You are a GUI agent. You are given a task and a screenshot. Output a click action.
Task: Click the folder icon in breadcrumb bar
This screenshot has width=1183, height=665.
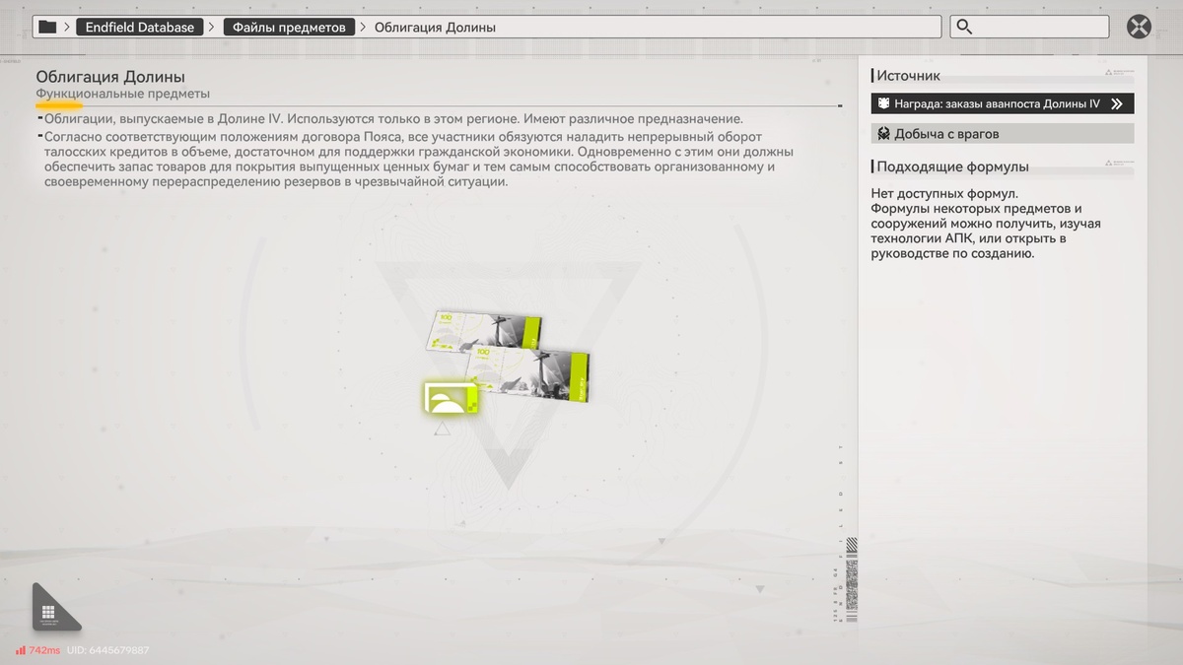click(47, 27)
